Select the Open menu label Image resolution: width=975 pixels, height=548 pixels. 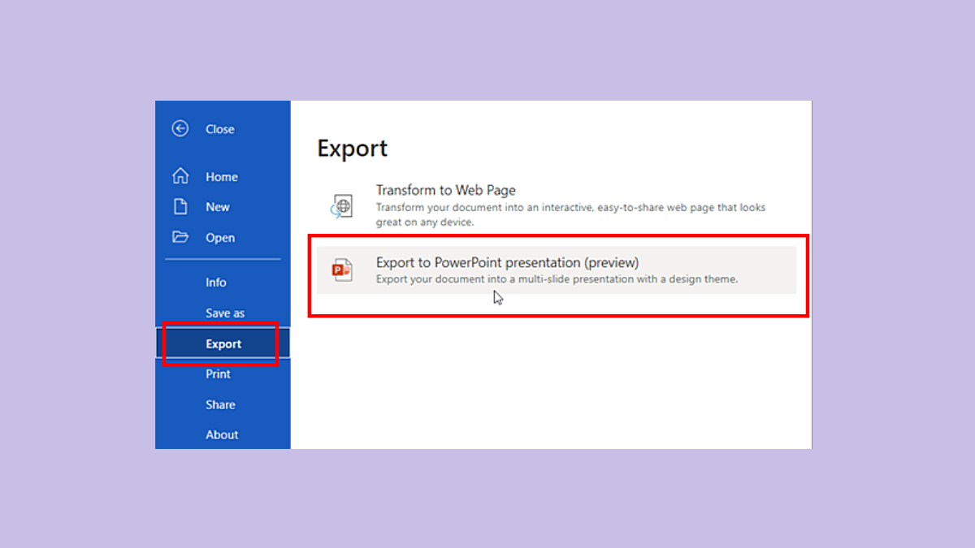(x=219, y=238)
